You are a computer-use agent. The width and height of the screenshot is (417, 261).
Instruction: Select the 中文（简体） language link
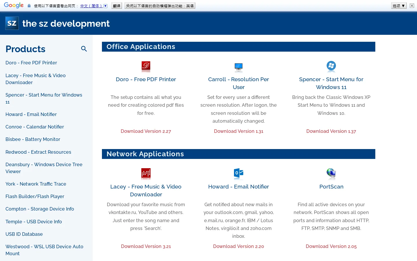point(91,6)
